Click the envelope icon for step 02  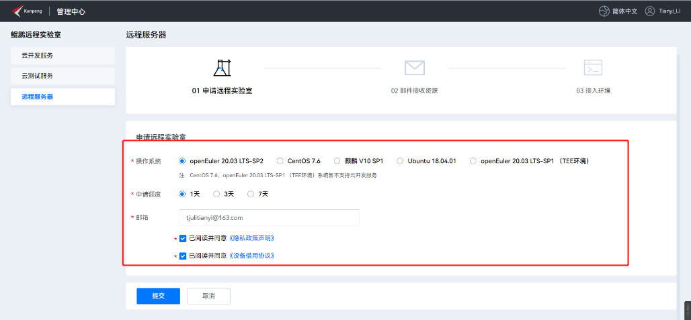(x=414, y=67)
